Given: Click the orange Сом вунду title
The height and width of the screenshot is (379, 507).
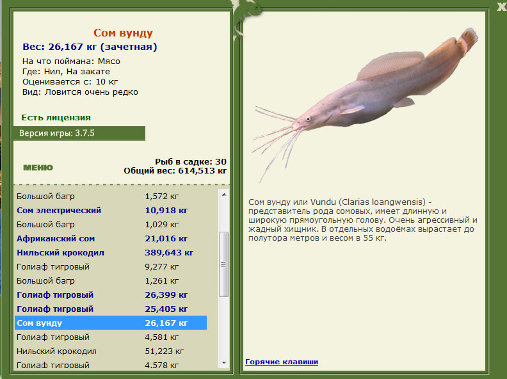Looking at the screenshot, I should pos(123,33).
